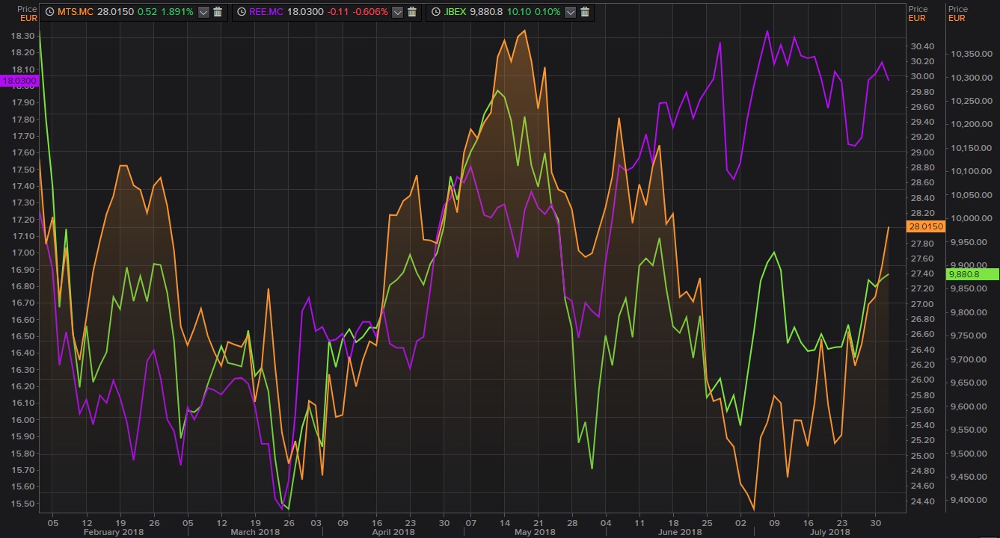Select the February 2018 axis label
This screenshot has height=538, width=1000.
112,531
